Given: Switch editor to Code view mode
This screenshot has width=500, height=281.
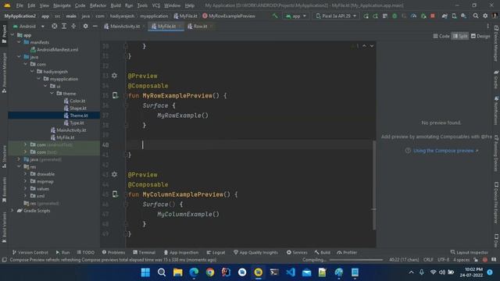Looking at the screenshot, I should 441,36.
